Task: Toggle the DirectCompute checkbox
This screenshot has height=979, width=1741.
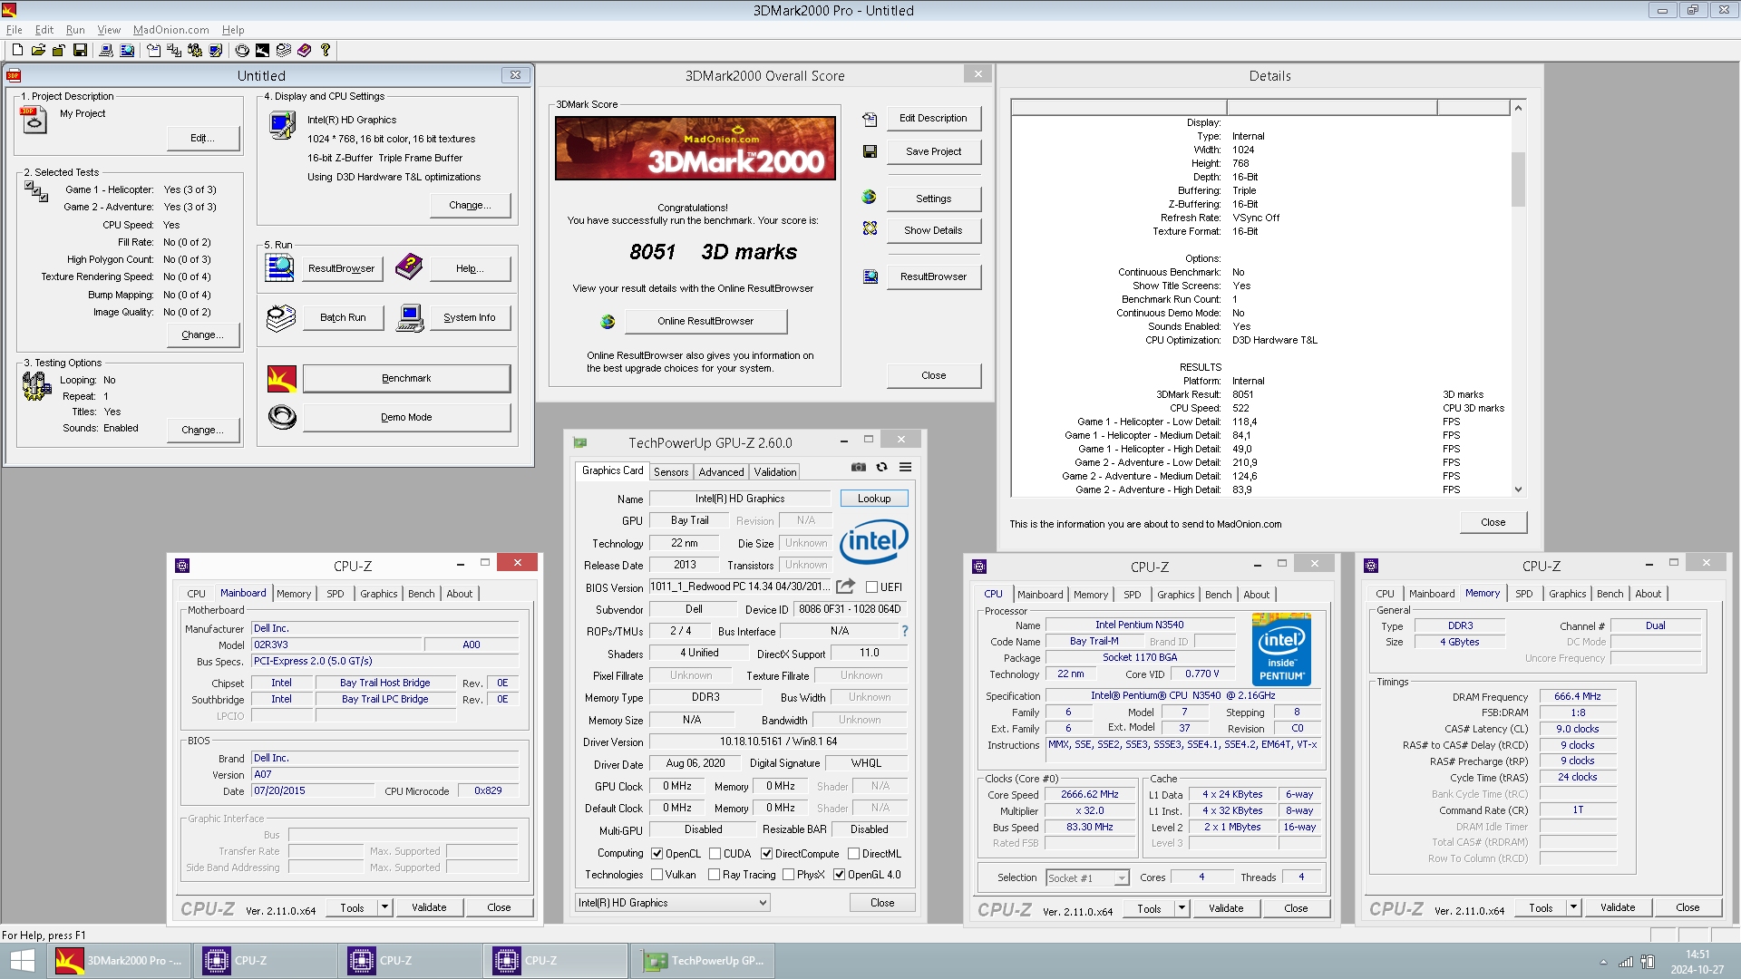Action: (767, 854)
